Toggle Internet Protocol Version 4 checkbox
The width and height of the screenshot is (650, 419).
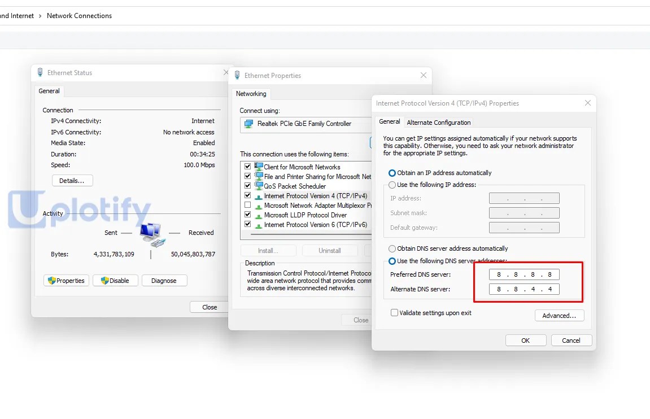pyautogui.click(x=247, y=195)
